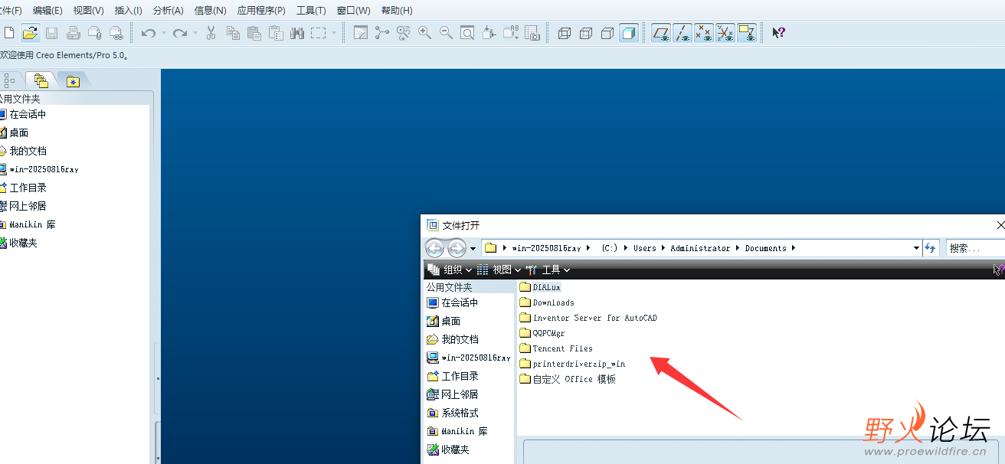Click the Open file toolbar icon
Image resolution: width=1005 pixels, height=464 pixels.
tap(30, 33)
